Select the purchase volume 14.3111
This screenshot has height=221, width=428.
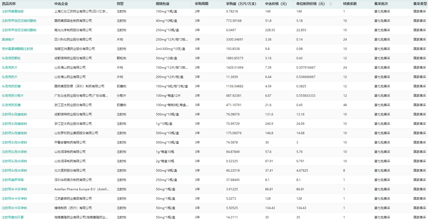coord(232,217)
